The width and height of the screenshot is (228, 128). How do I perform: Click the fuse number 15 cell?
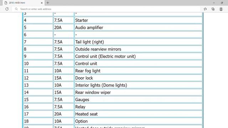point(38,100)
